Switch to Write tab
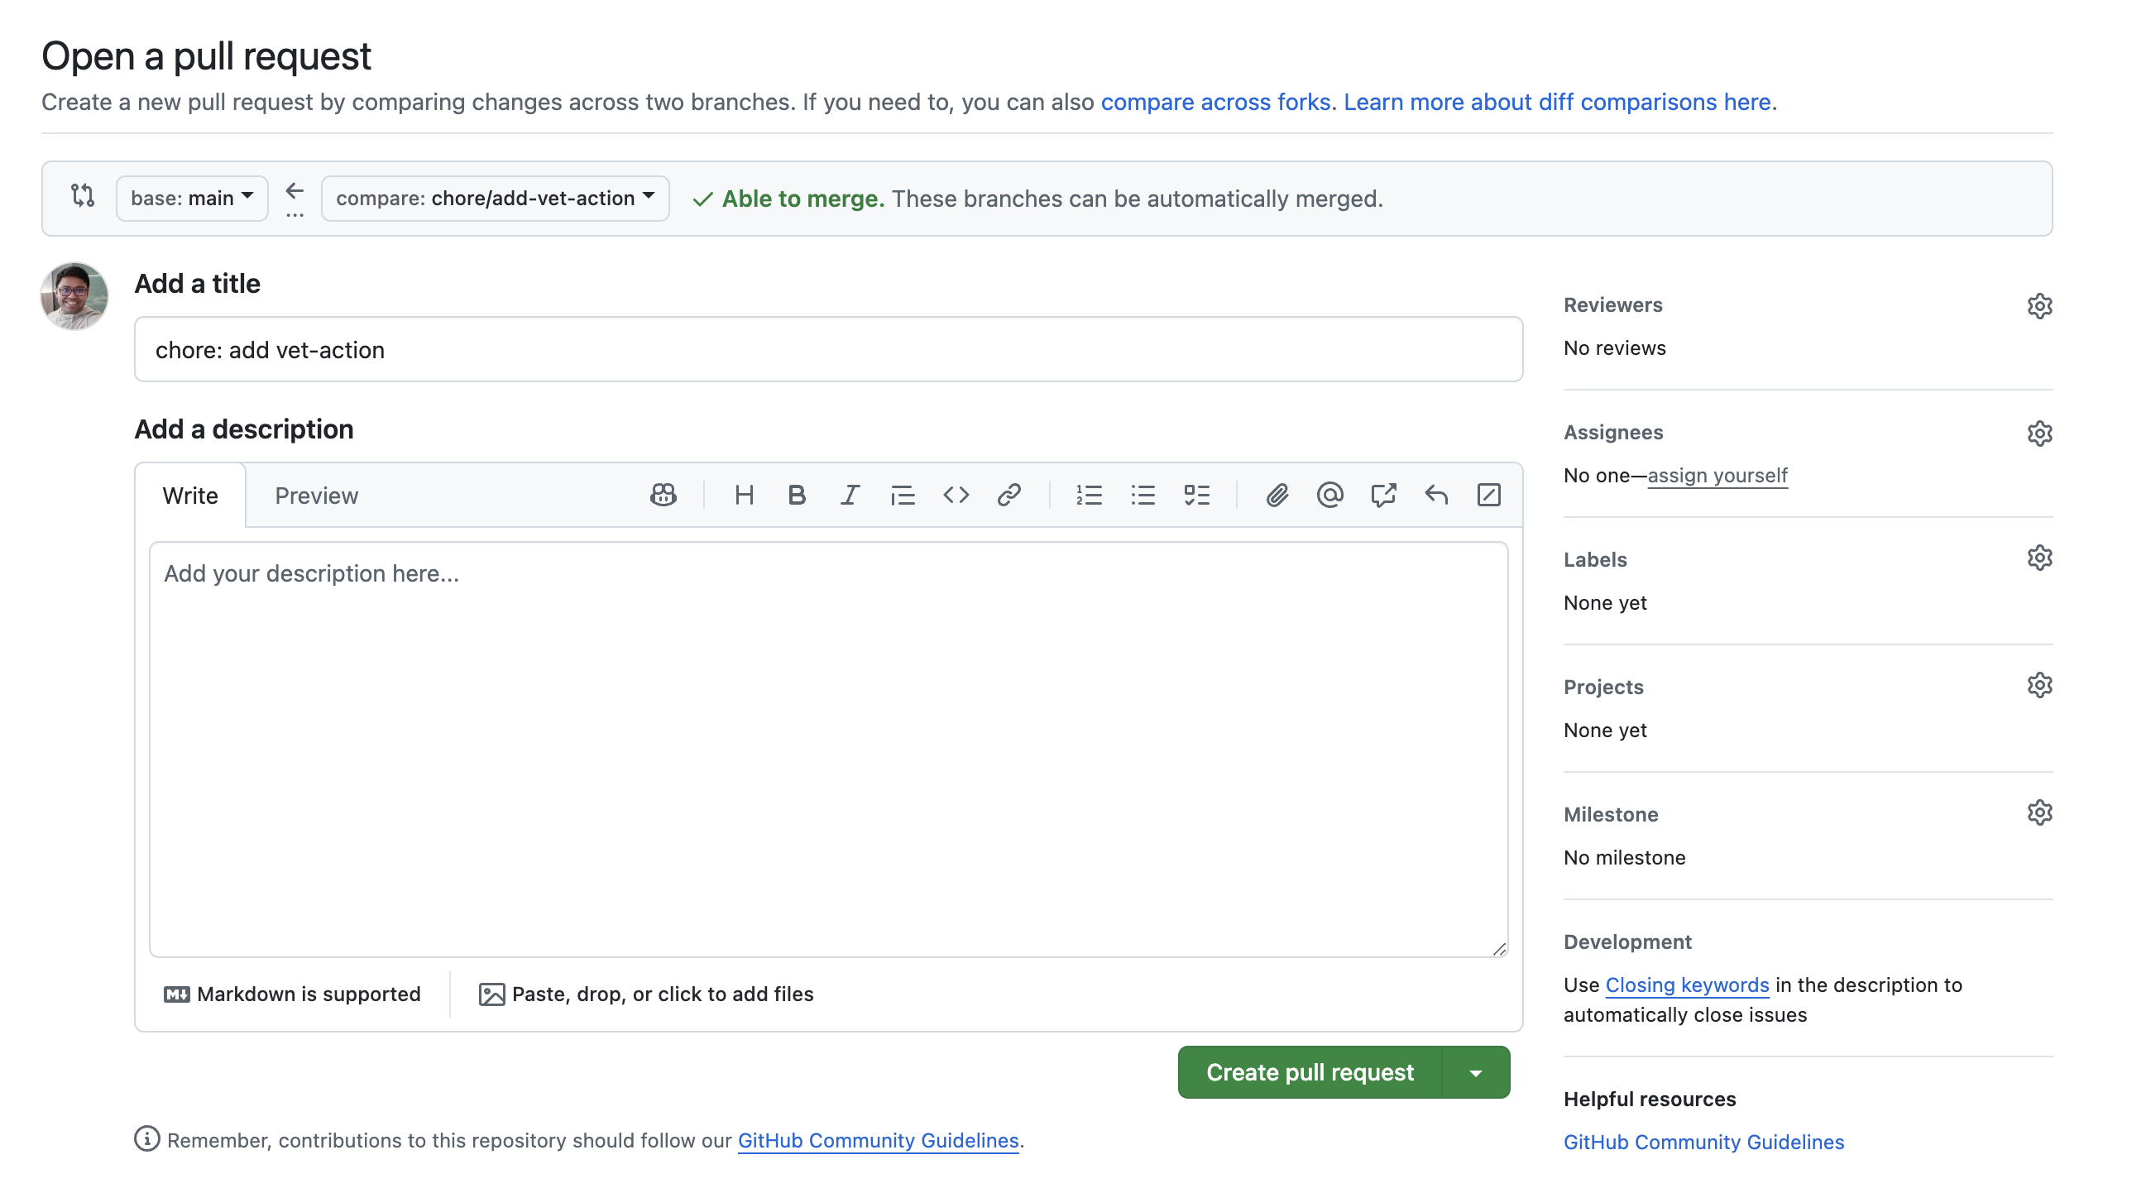Screen dimensions: 2151x1193 tap(188, 494)
